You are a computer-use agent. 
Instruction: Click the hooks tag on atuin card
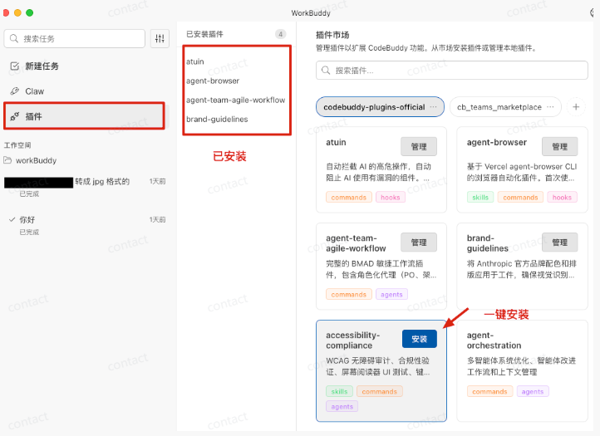(391, 198)
